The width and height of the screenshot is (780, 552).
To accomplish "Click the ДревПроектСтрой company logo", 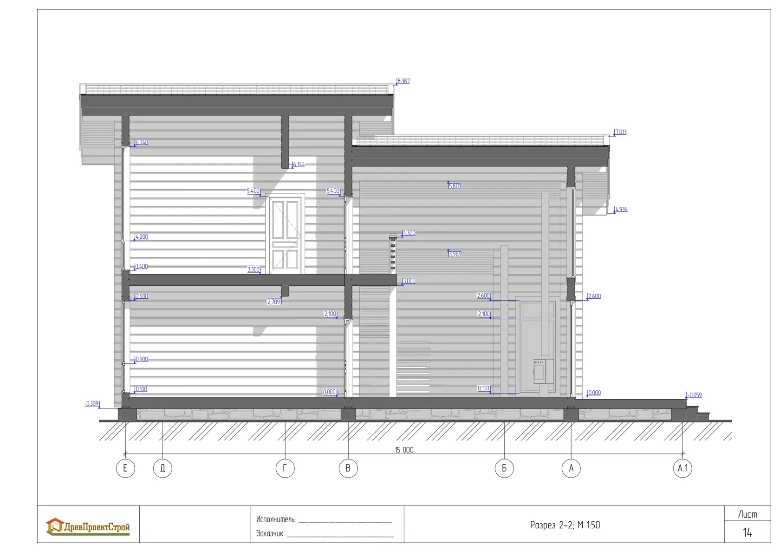I will 88,526.
